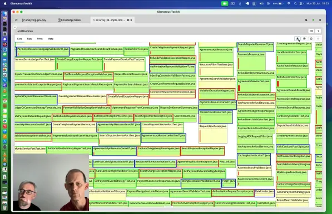Click the CachingAuthenticatorIT.java node
Viewport: 332px width, 214px height.
coord(254,159)
